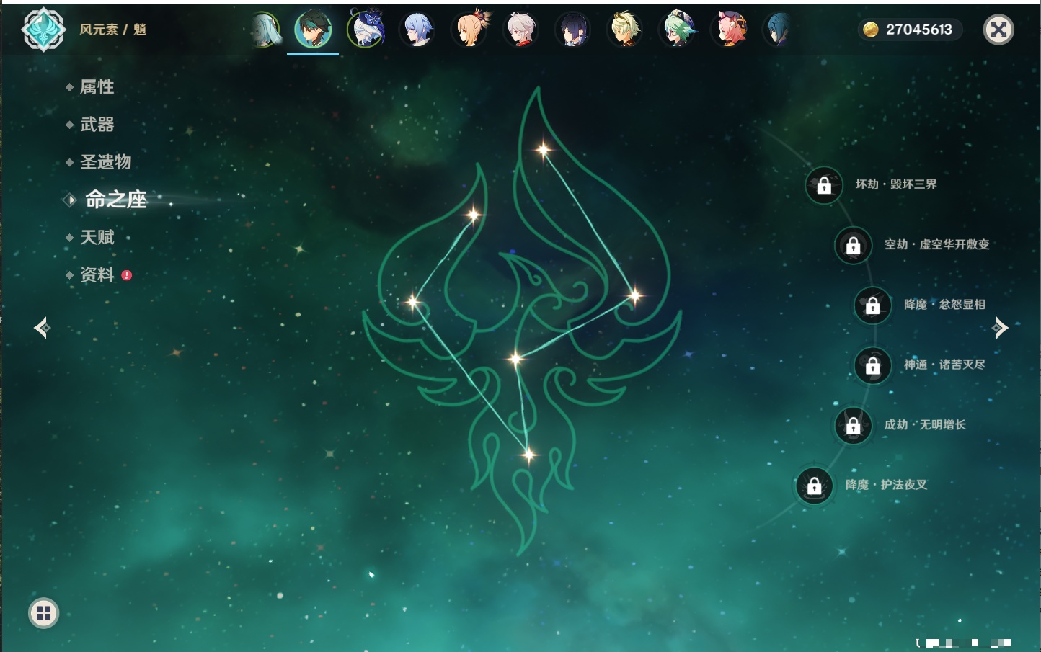
Task: Click the Anemo element emblem icon
Action: tap(43, 30)
